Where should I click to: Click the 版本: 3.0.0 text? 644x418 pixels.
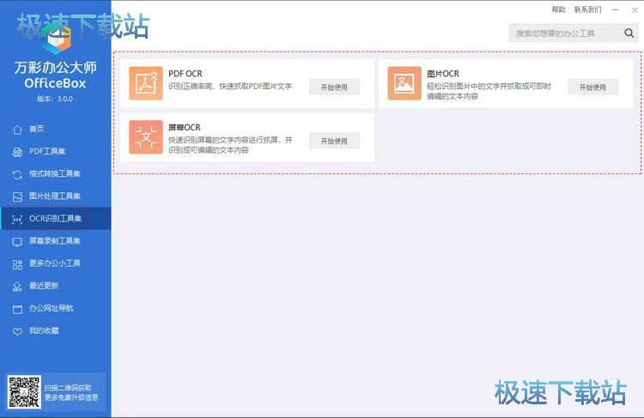click(x=55, y=99)
